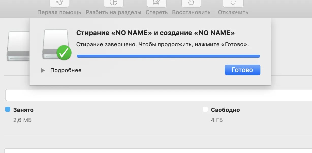The height and width of the screenshot is (153, 312).
Task: Select the disk image behind the dialog
Action: pos(18,46)
